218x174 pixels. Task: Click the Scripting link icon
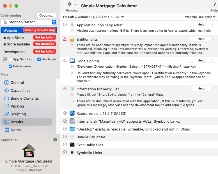click(x=7, y=114)
